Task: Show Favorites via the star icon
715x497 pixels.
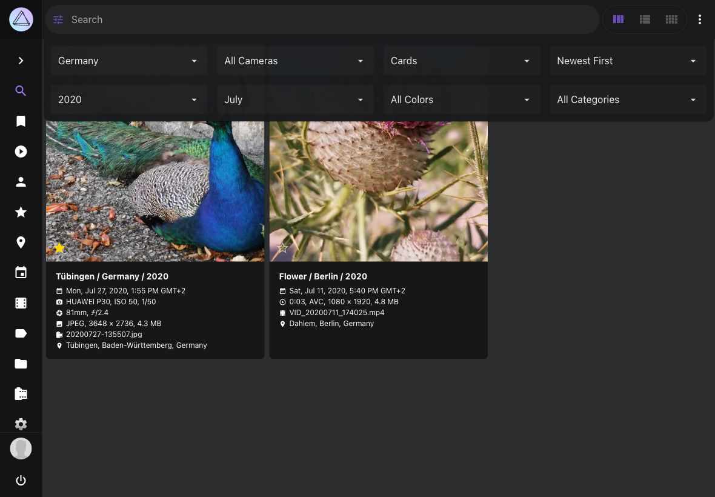Action: tap(21, 212)
